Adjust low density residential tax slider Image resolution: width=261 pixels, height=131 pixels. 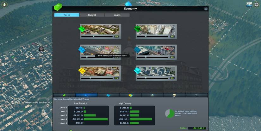[97, 36]
